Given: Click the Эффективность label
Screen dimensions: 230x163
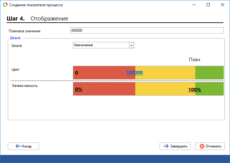Looking at the screenshot, I should coord(25,86).
